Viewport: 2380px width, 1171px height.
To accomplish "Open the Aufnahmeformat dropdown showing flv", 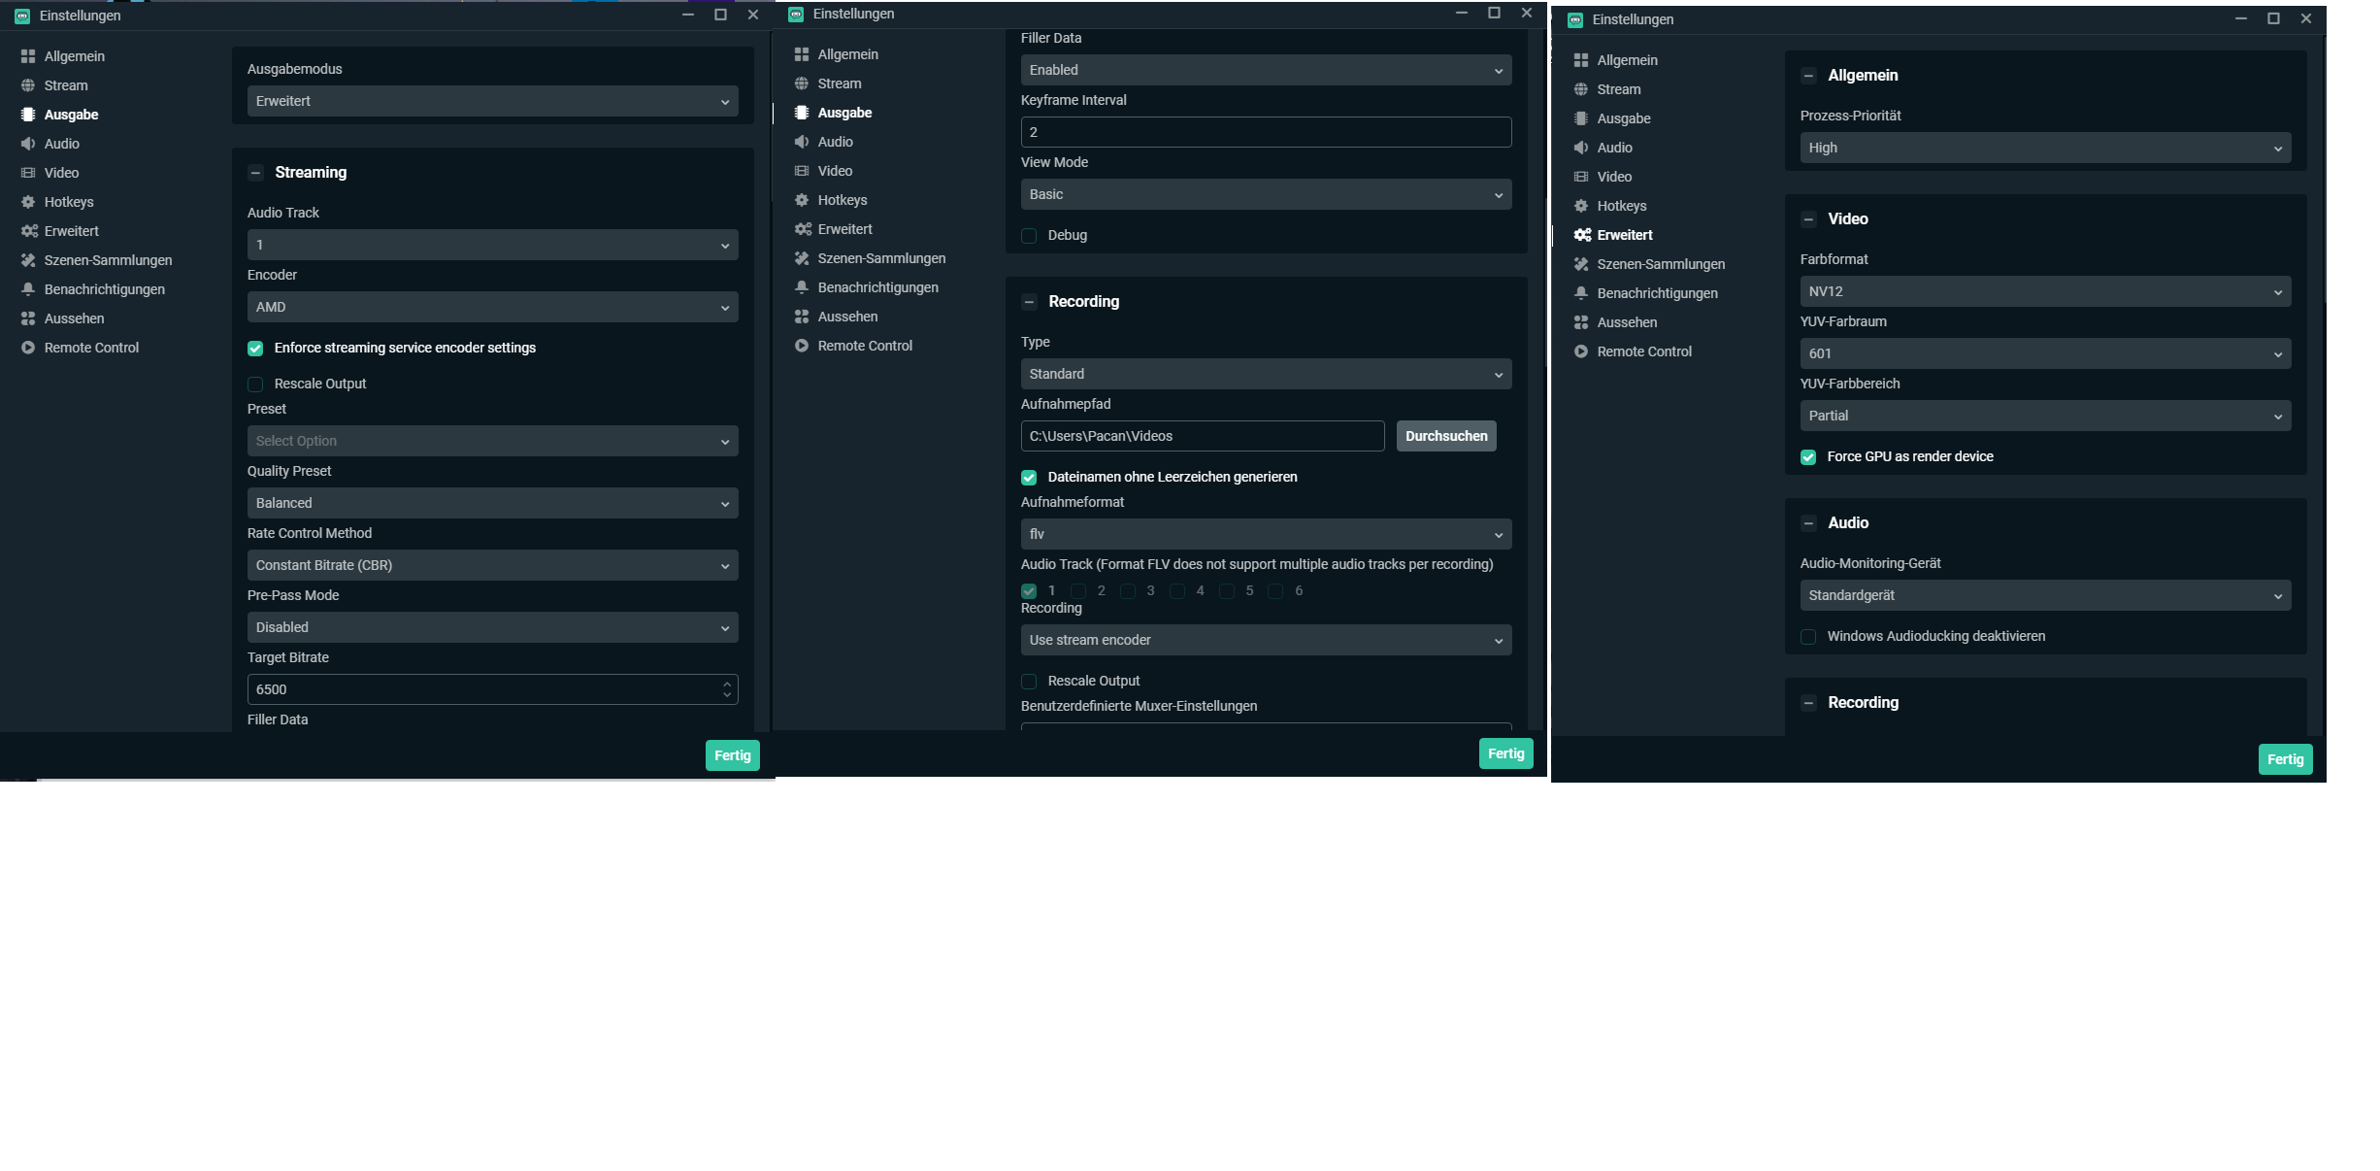I will pyautogui.click(x=1266, y=534).
